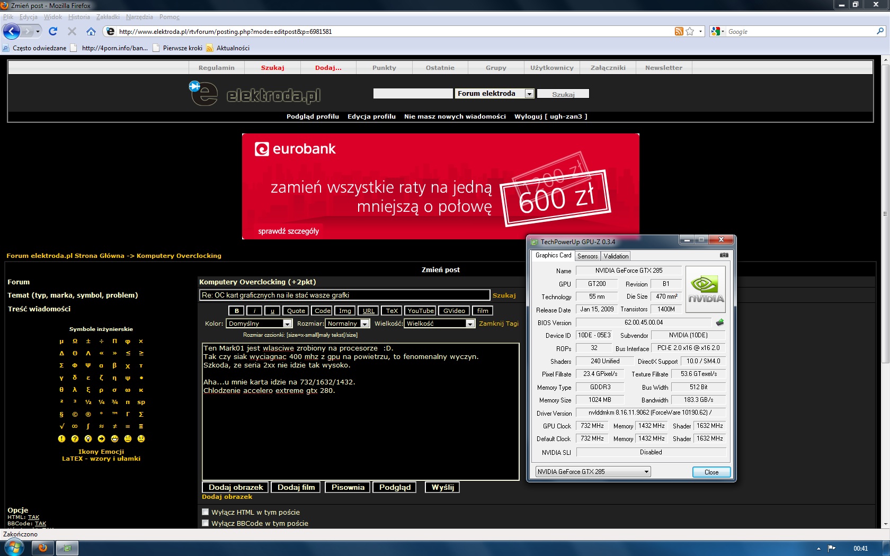Insert the neutral face emoticon
The width and height of the screenshot is (890, 556).
coord(128,438)
